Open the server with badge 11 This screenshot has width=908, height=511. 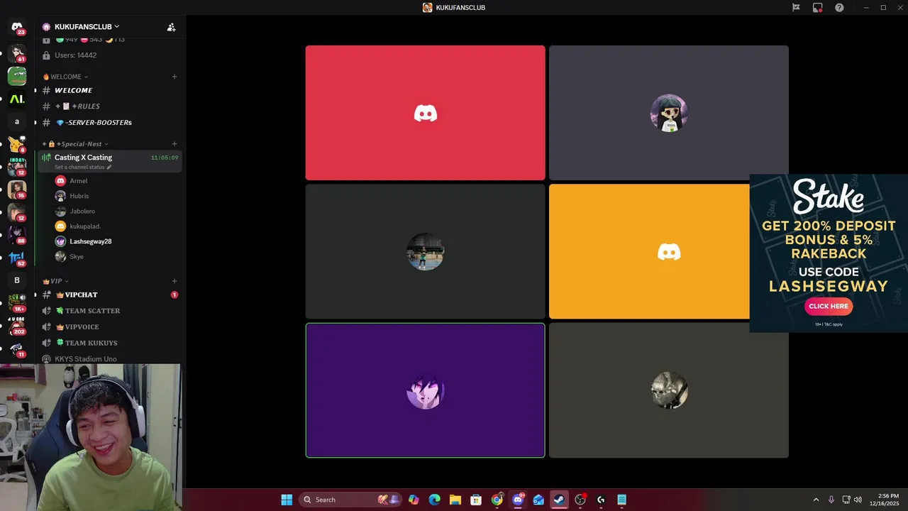point(17,348)
